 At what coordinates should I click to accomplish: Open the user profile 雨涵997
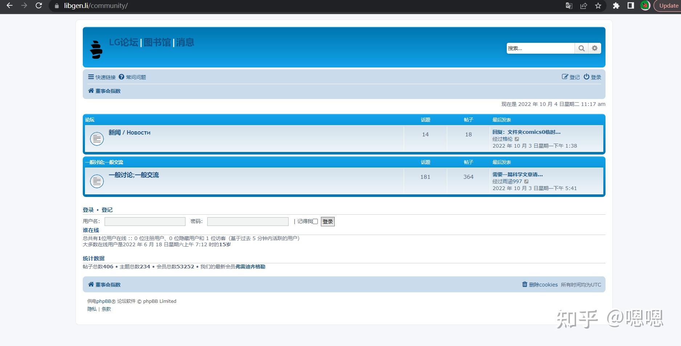pyautogui.click(x=512, y=181)
